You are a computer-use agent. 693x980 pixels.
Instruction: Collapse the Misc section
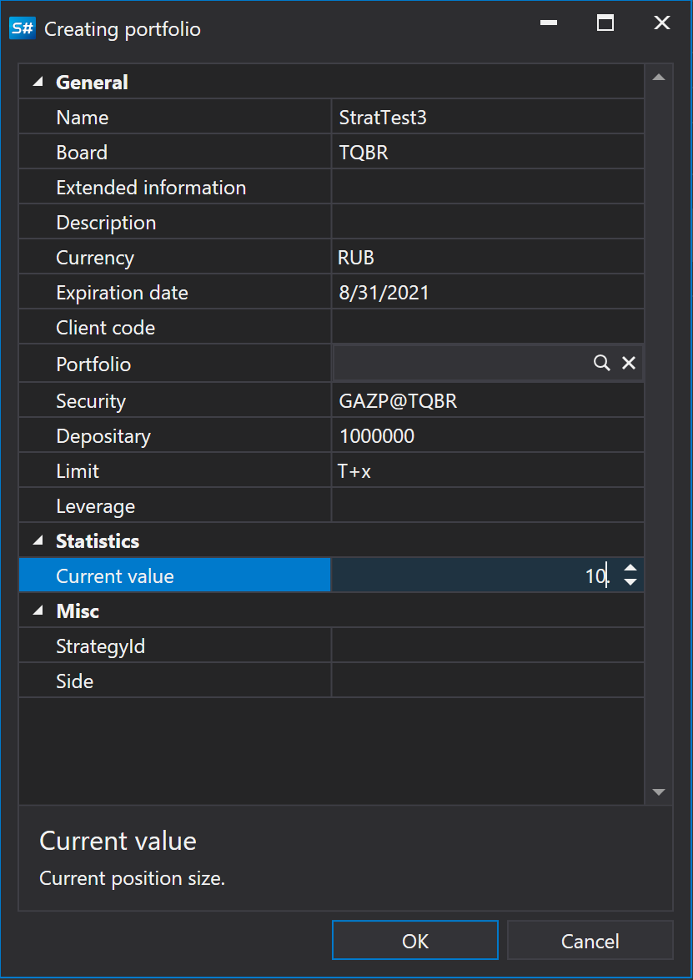coord(38,611)
